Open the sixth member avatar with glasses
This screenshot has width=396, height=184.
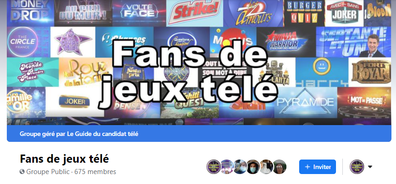point(279,167)
